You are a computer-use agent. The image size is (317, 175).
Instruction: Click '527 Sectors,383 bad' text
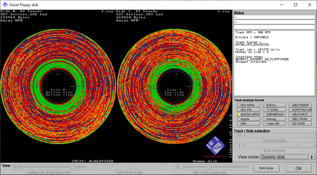point(139,14)
